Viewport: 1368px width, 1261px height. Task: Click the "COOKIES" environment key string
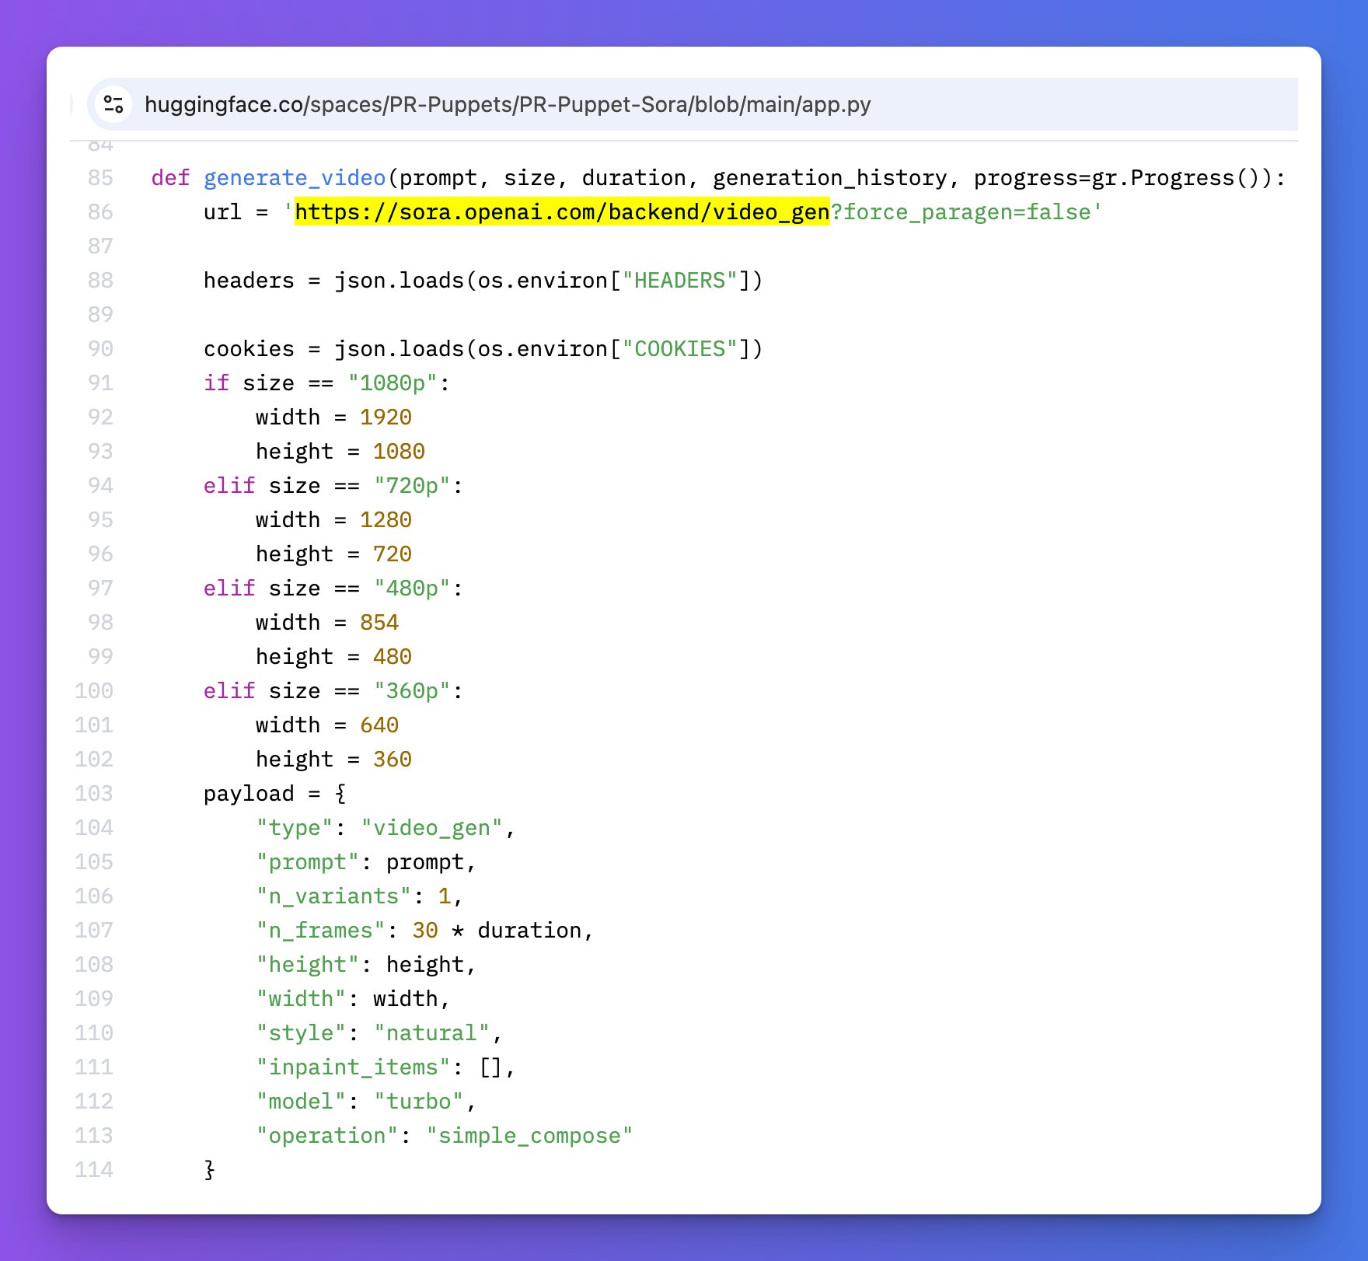(x=679, y=349)
